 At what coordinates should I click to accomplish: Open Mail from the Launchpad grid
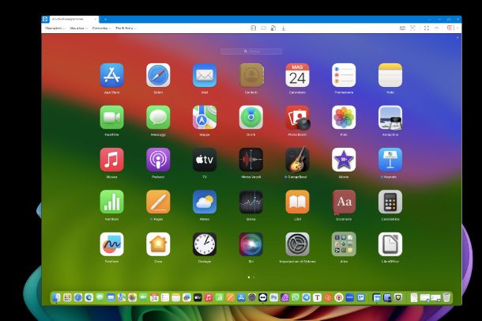tap(205, 75)
